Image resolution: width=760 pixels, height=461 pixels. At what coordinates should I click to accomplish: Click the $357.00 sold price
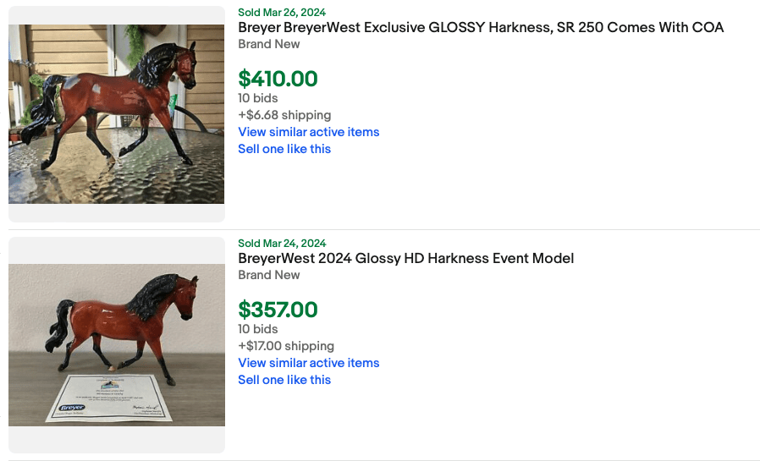[278, 310]
